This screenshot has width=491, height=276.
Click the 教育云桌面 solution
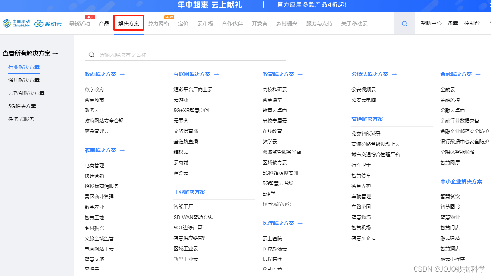275,111
